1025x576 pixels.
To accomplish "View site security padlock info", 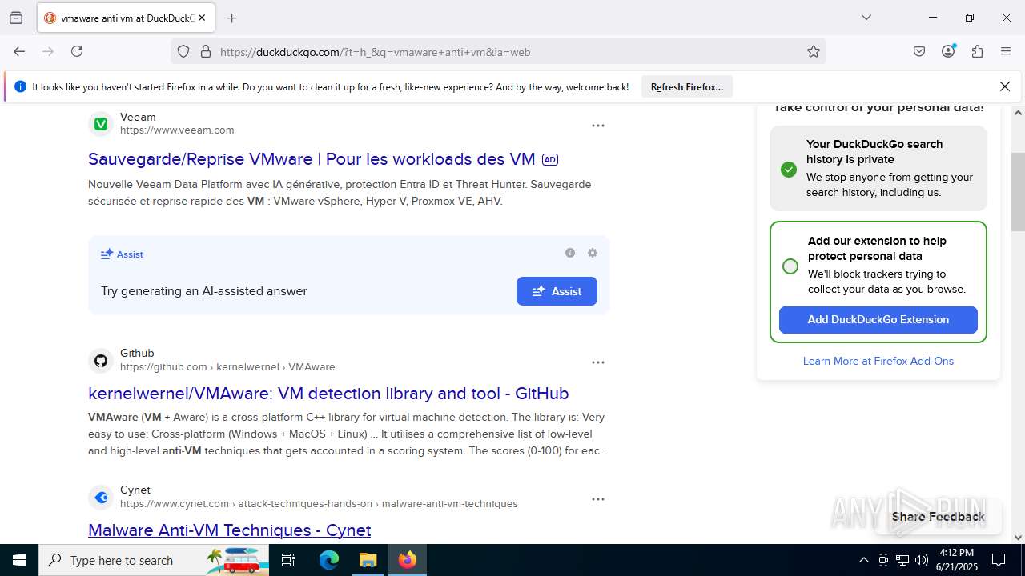I will point(206,51).
